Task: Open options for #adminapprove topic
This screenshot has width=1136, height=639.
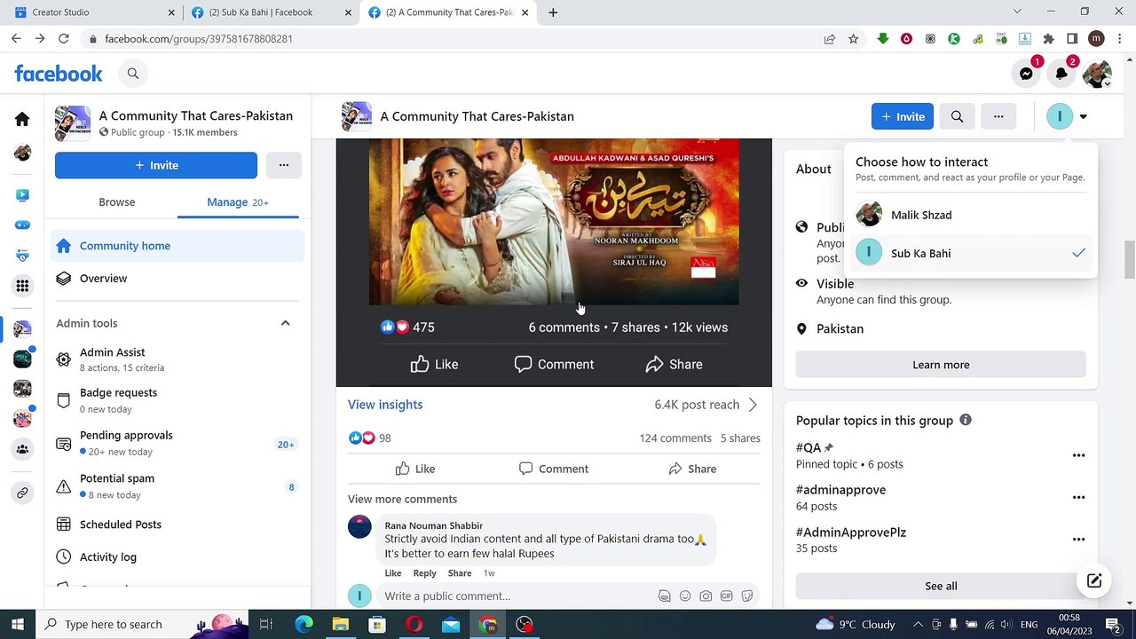Action: (1078, 497)
